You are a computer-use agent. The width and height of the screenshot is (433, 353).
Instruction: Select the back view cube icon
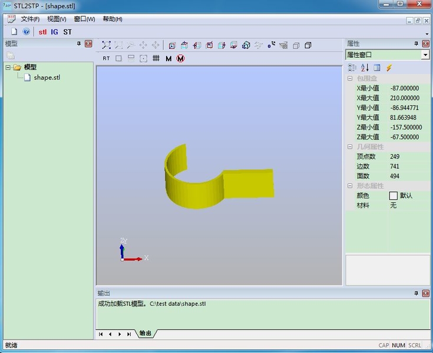(209, 45)
